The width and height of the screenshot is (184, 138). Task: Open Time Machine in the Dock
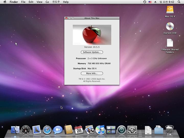pos(122,130)
